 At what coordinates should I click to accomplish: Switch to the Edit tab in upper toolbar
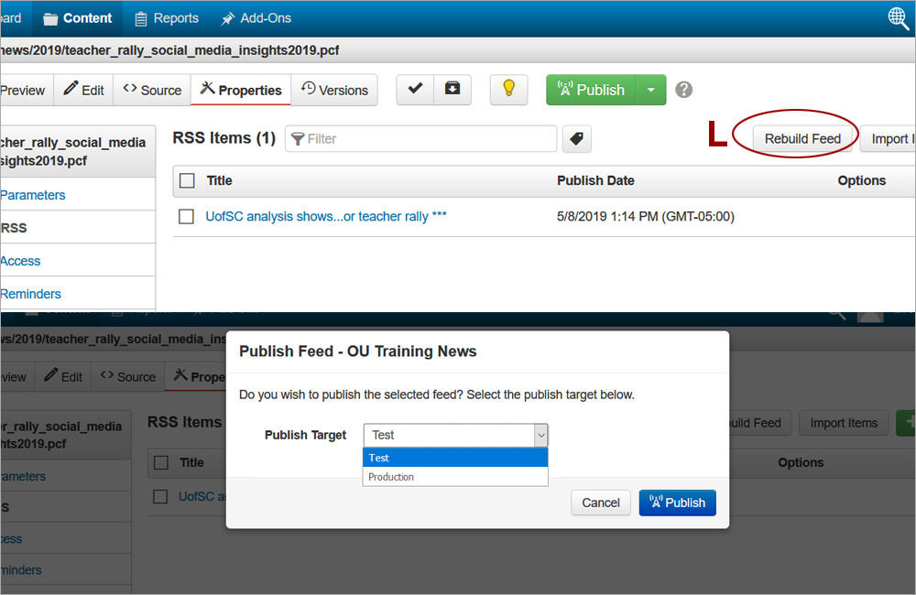[84, 90]
